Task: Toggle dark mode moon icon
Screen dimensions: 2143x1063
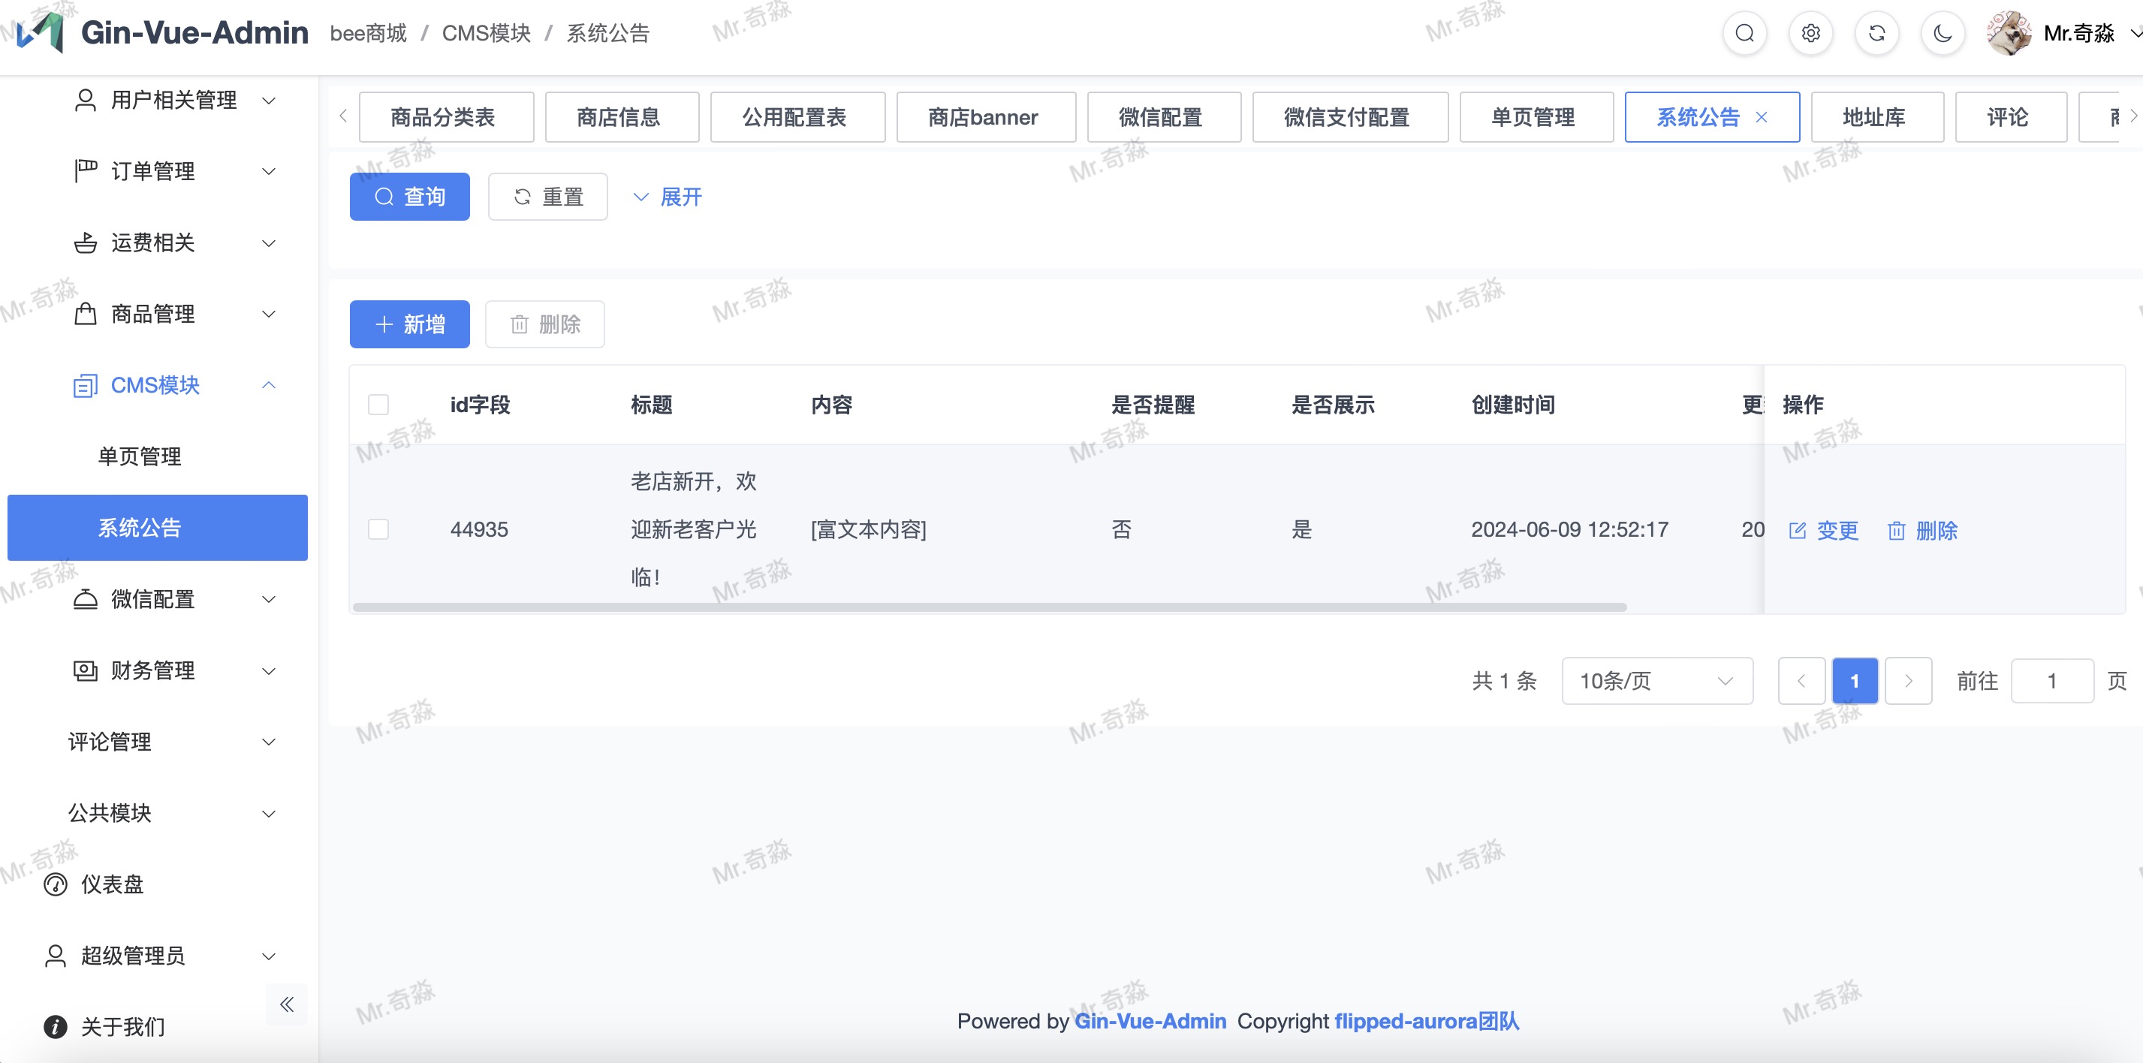Action: [x=1943, y=33]
